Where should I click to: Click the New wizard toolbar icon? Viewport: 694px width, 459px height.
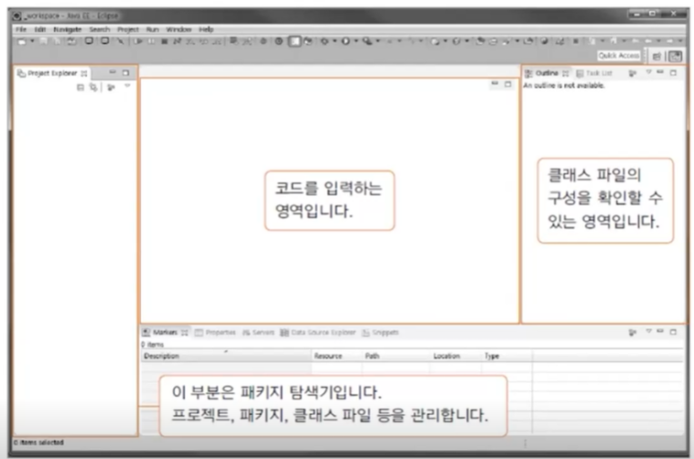[x=22, y=41]
